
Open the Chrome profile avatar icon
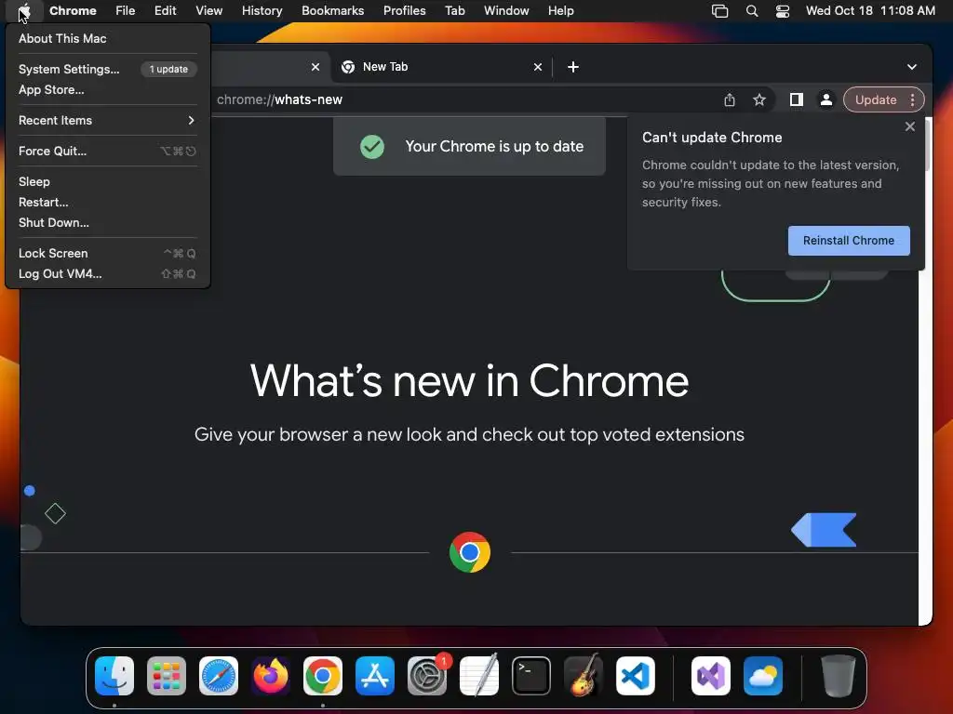pos(826,99)
